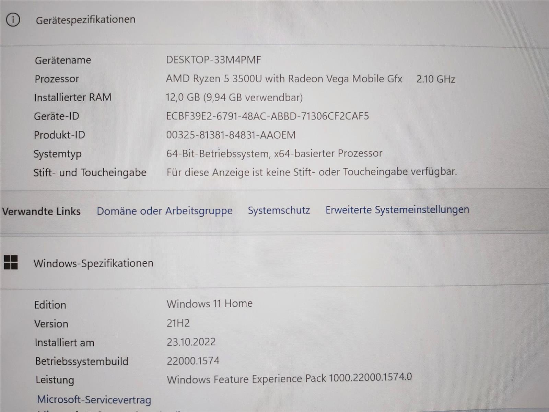This screenshot has width=549, height=412.
Task: Click the Geräte-ID value starting with ECBF39E2
Action: [267, 116]
